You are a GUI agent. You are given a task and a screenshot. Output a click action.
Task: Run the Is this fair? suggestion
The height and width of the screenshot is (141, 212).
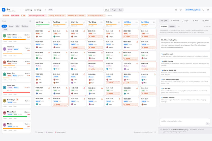[x=185, y=91]
